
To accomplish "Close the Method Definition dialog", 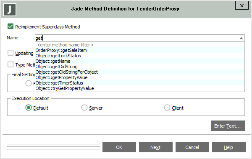I will click(242, 5).
